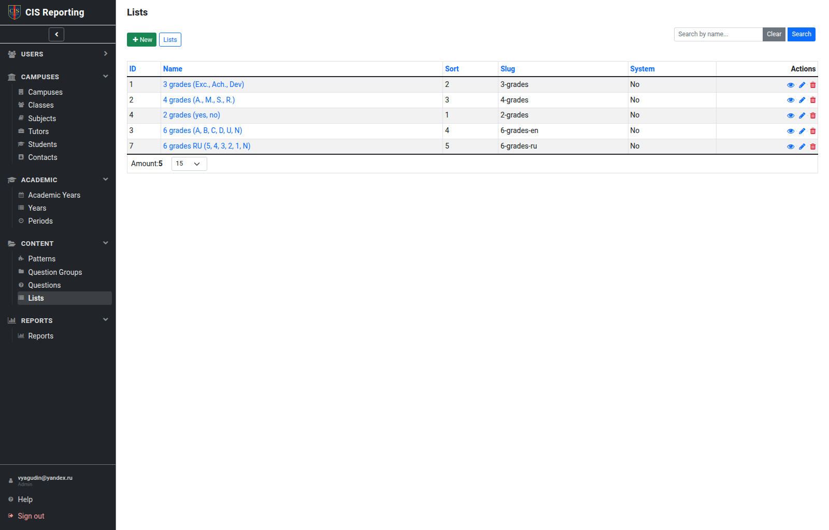Sign out from the sidebar

pos(31,516)
